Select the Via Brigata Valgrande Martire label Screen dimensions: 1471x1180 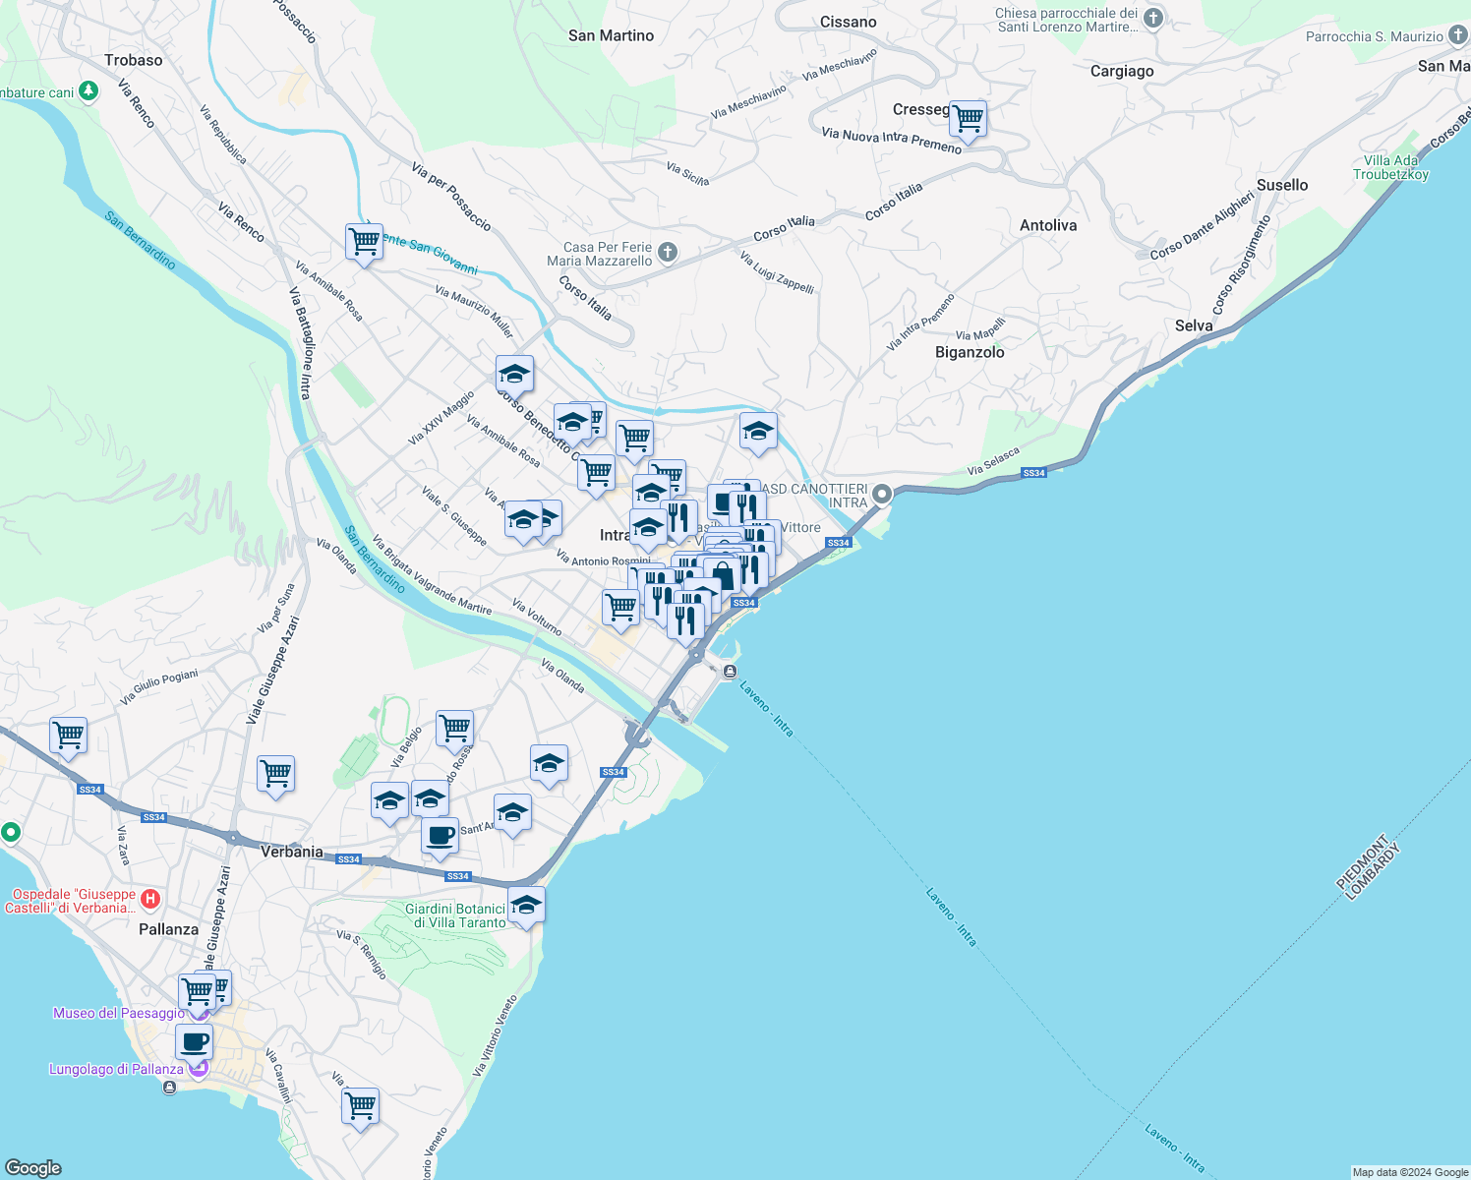tap(432, 575)
